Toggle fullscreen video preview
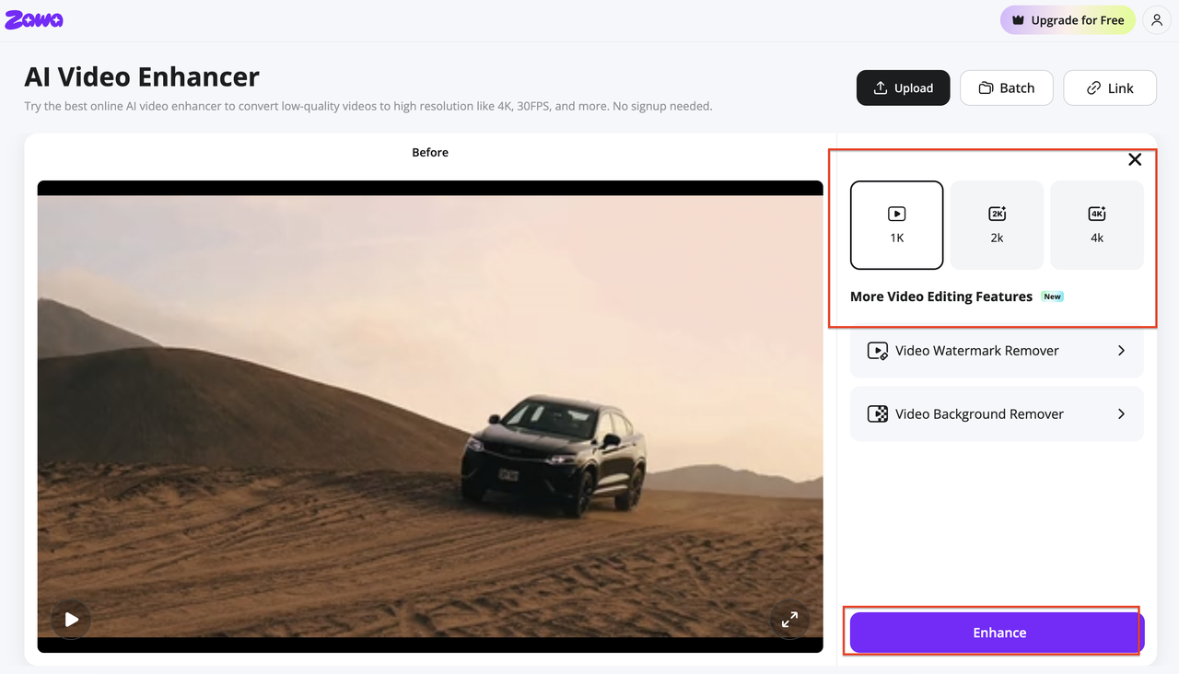The image size is (1179, 674). click(x=789, y=620)
